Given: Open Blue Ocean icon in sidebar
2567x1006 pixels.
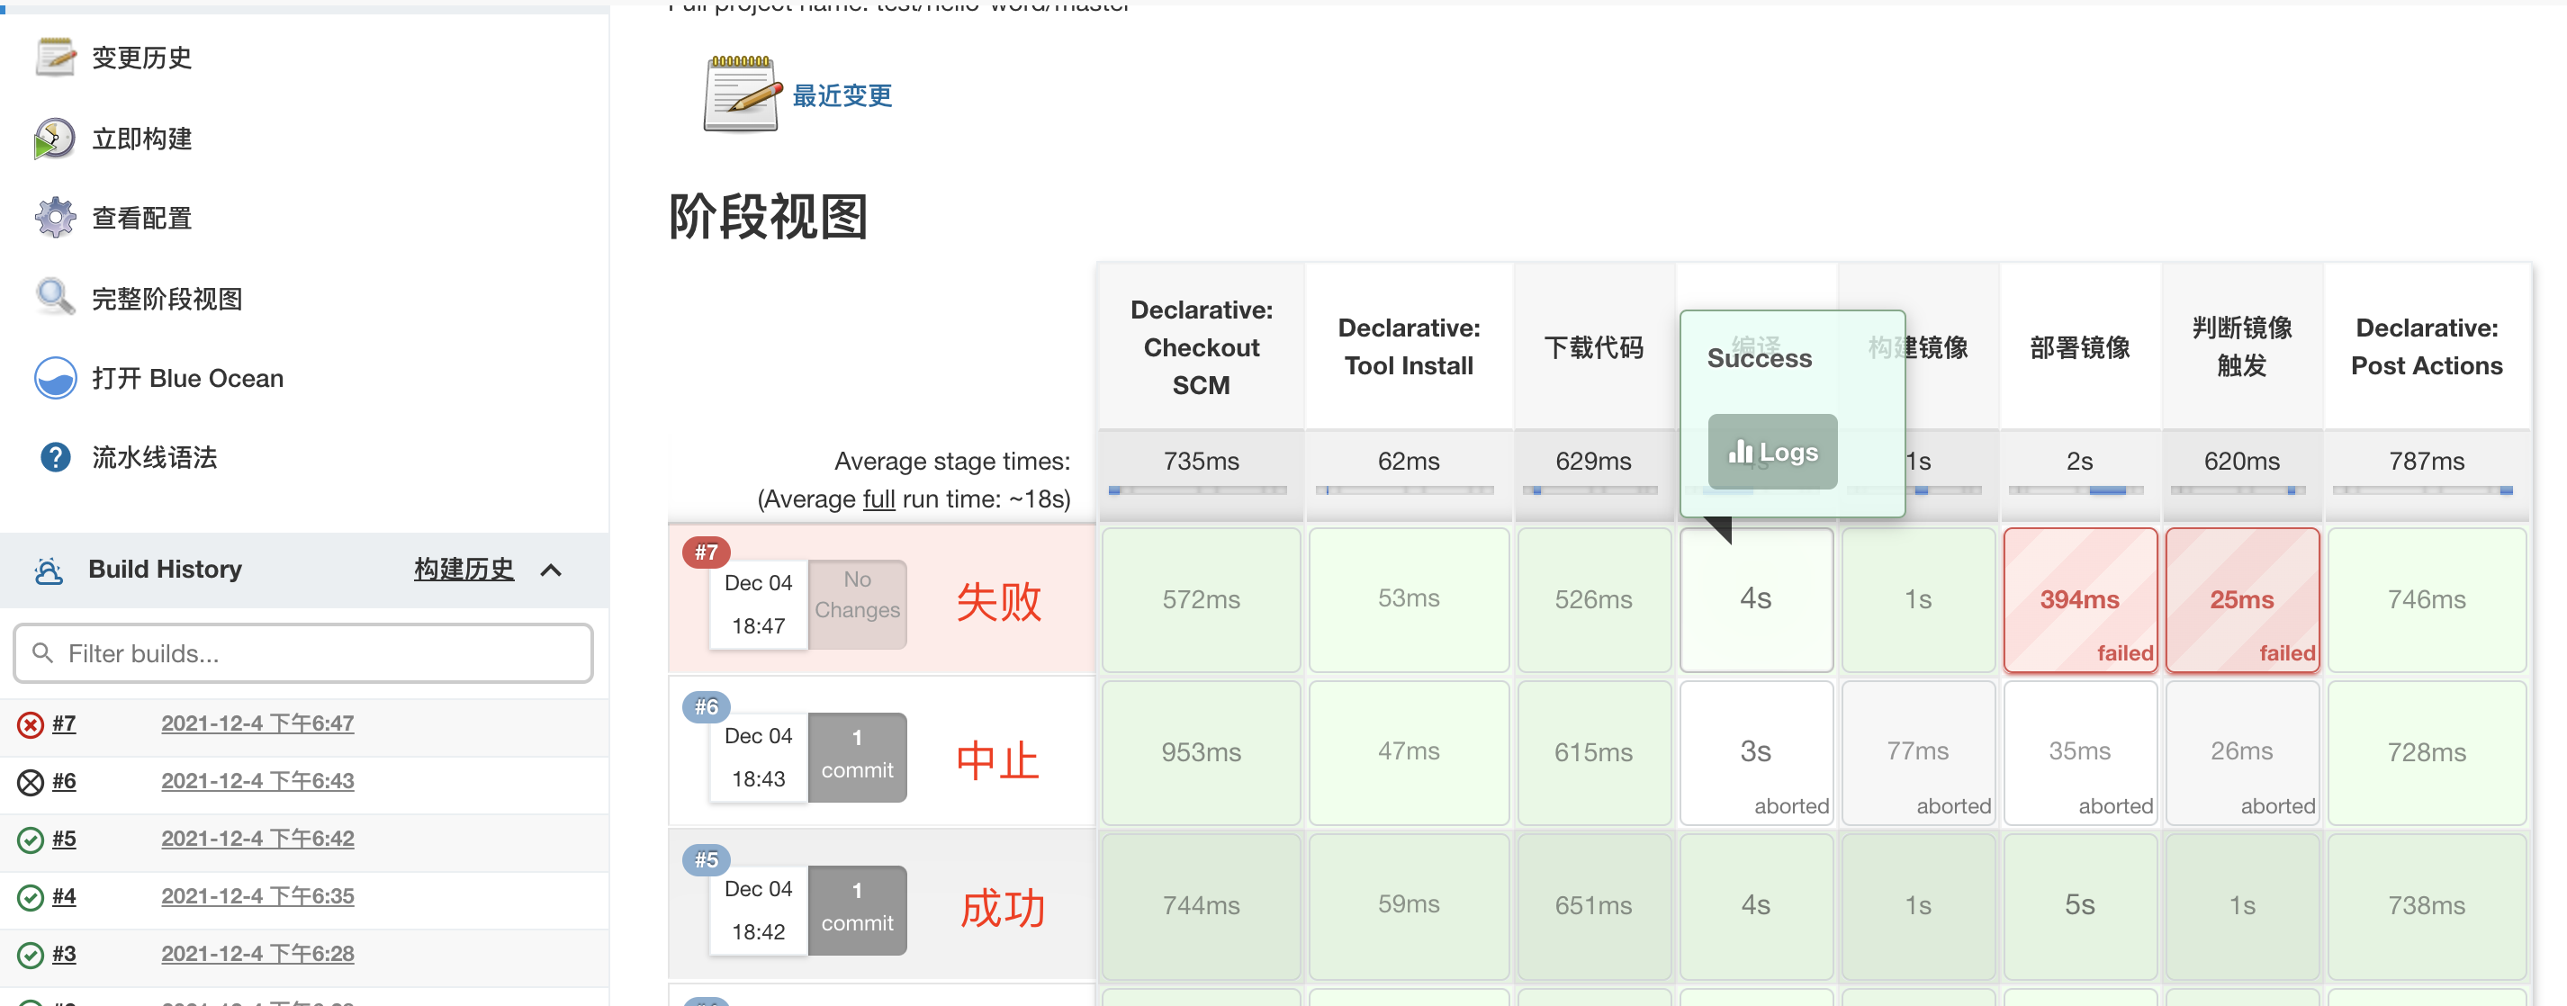Looking at the screenshot, I should (x=55, y=379).
